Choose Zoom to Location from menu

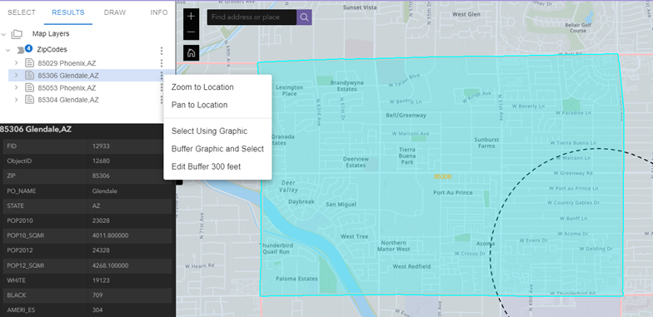coord(202,87)
